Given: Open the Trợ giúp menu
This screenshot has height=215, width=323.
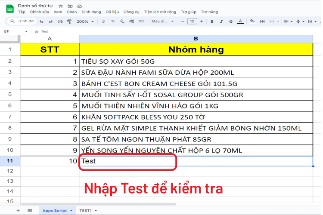Looking at the screenshot, I should tap(189, 12).
